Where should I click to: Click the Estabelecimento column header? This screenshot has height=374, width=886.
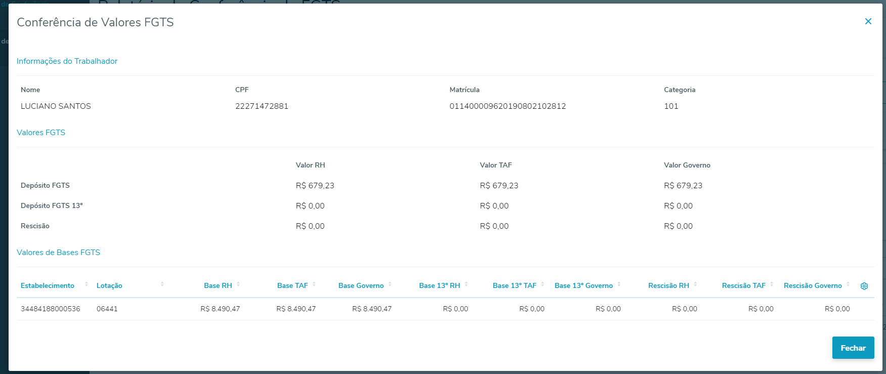click(48, 285)
